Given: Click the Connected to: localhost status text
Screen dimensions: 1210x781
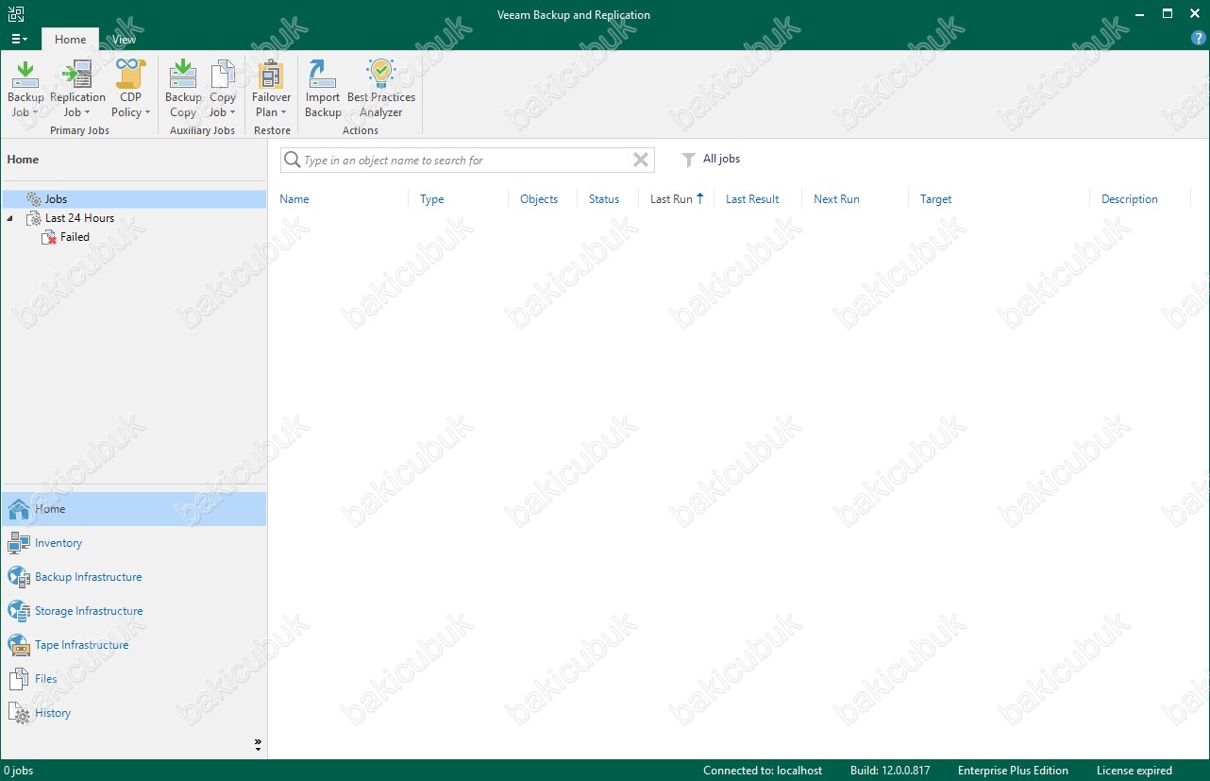Looking at the screenshot, I should pyautogui.click(x=763, y=771).
